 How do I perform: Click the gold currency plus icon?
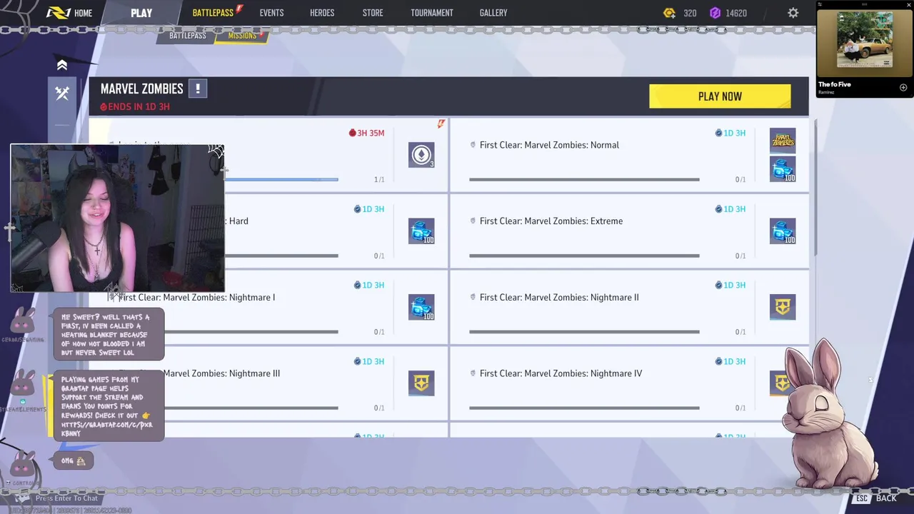coord(669,13)
